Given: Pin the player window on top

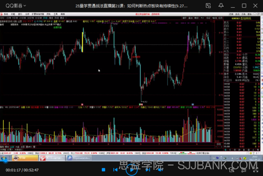Looking at the screenshot, I should [221, 6].
